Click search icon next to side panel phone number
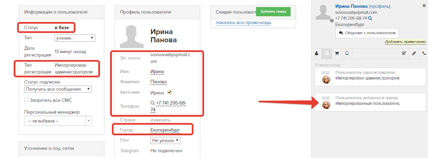The image size is (428, 158). [370, 18]
